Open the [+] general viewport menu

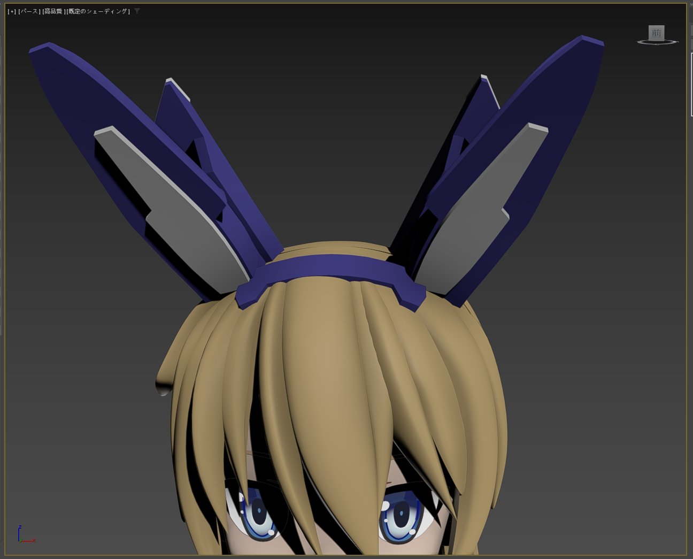tap(12, 11)
